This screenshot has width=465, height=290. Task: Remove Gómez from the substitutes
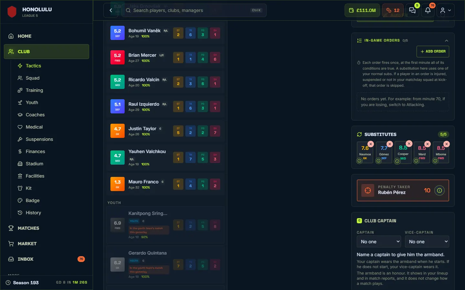[390, 144]
